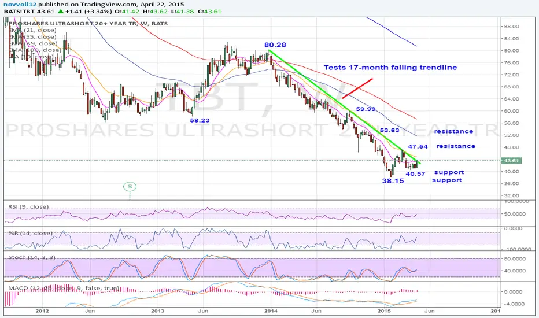Click the BATS:TBT ticker symbol
539x318 pixels.
[x=18, y=12]
